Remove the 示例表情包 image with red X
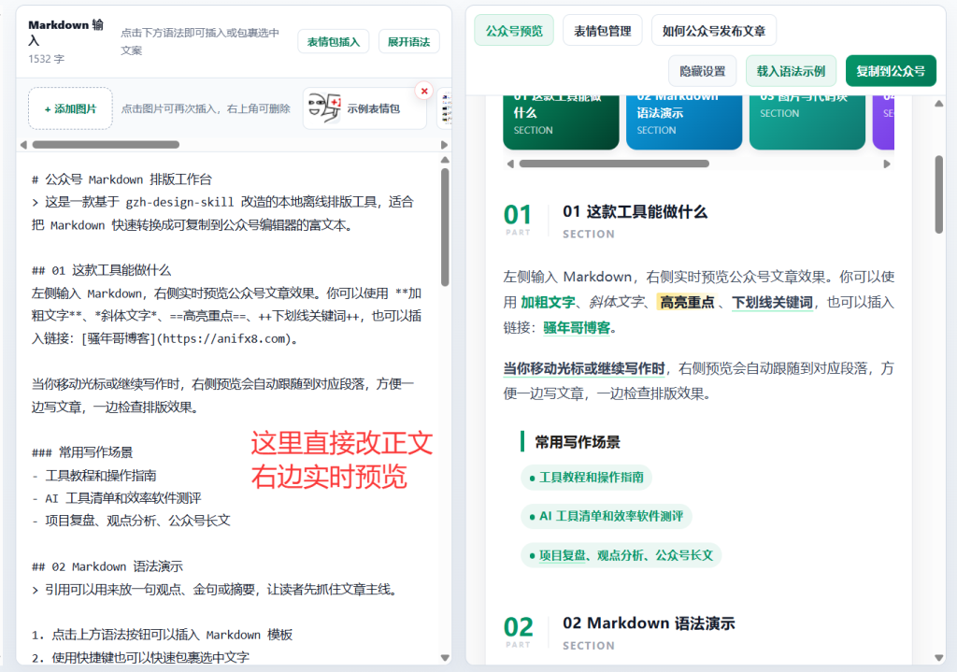The width and height of the screenshot is (957, 672). [x=424, y=91]
